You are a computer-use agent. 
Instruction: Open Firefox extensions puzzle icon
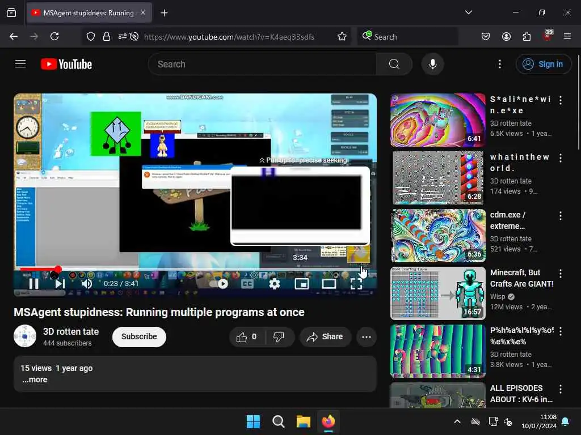527,36
